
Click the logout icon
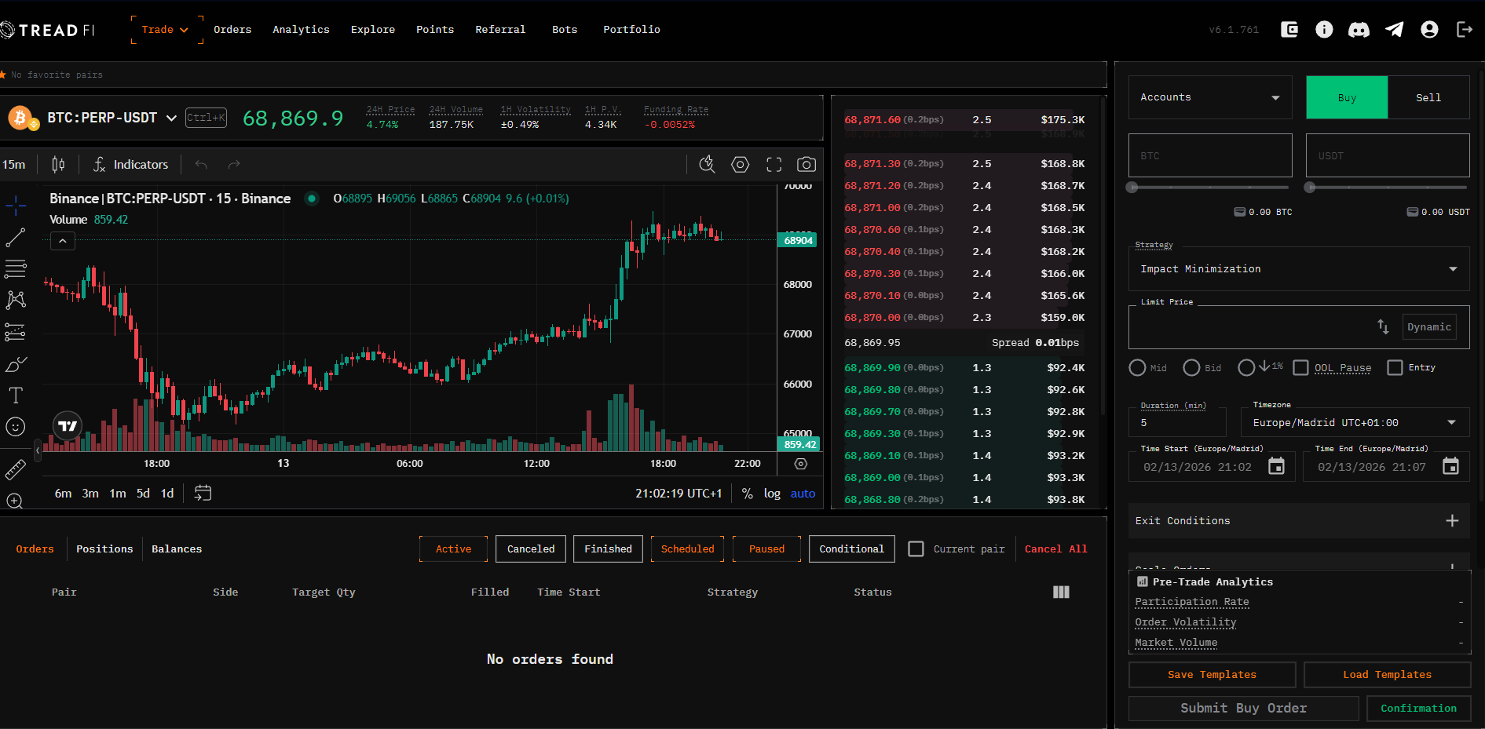click(1464, 30)
